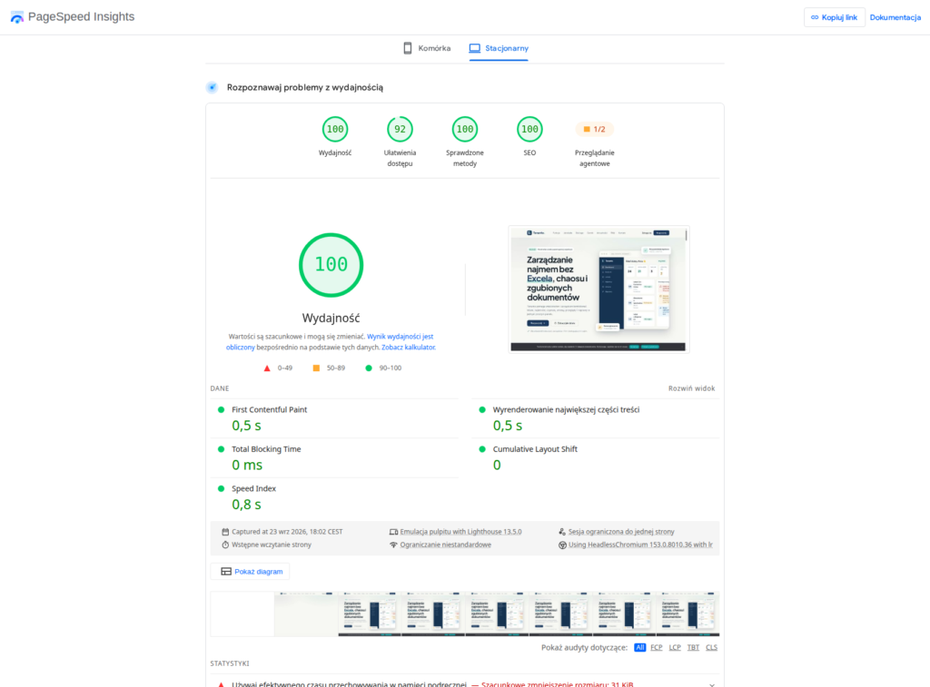Viewport: 930px width, 687px height.
Task: Click the first blank filmstrip frame
Action: (242, 613)
